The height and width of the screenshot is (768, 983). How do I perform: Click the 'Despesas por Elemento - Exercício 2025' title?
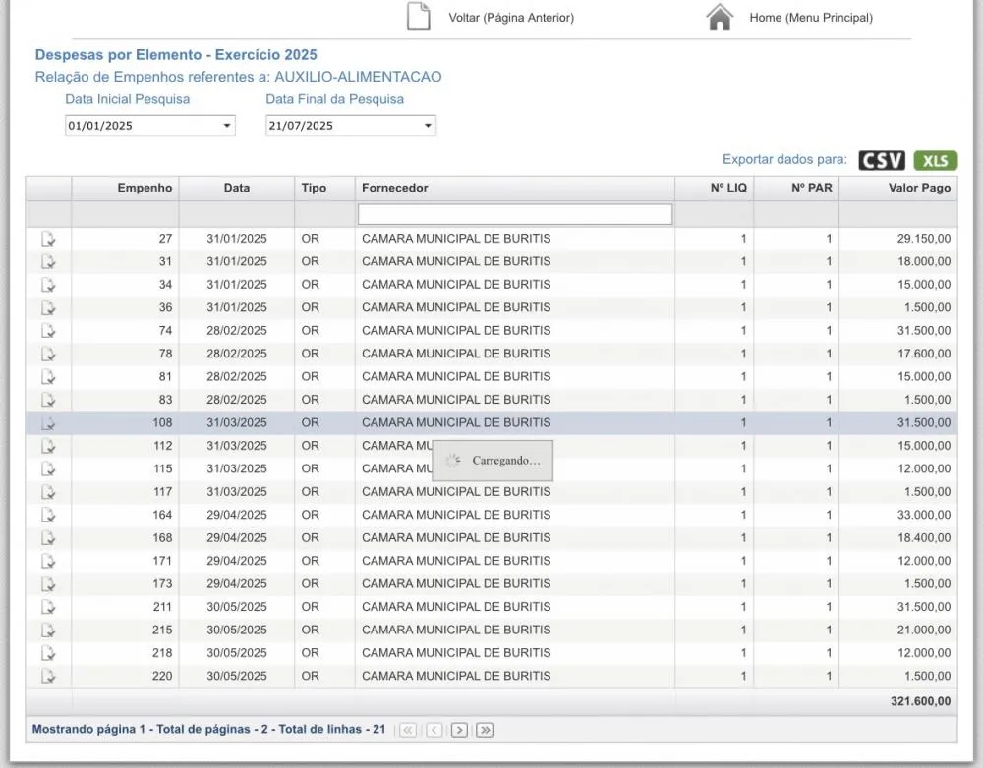pyautogui.click(x=176, y=54)
